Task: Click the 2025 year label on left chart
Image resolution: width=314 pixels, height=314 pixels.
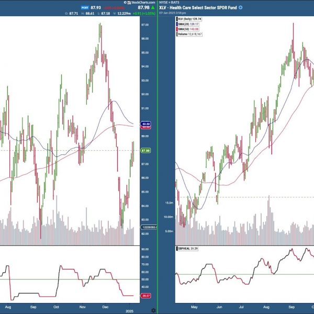Action: click(129, 311)
